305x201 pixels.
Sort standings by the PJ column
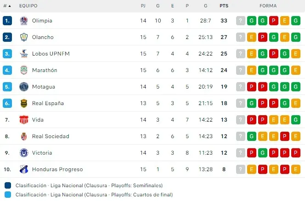point(143,6)
